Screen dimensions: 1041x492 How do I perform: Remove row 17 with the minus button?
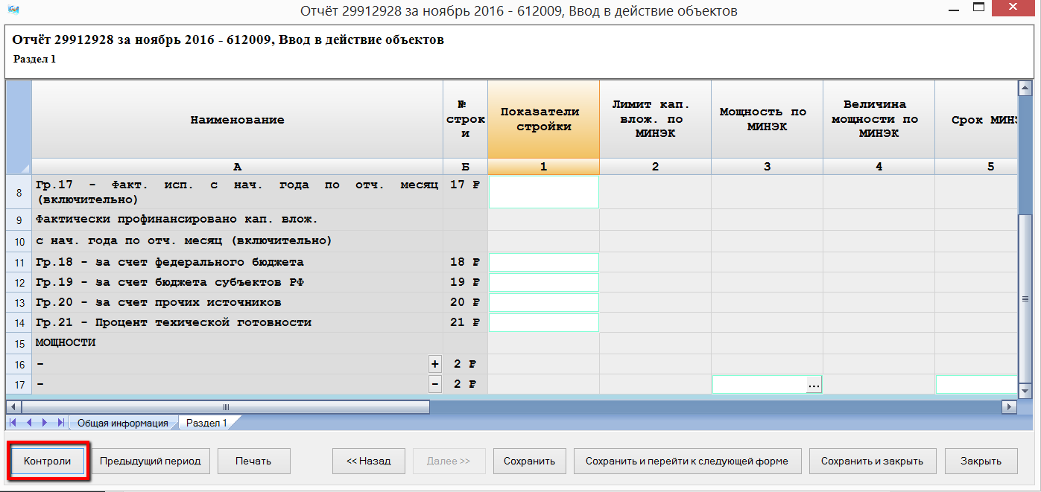pos(435,384)
